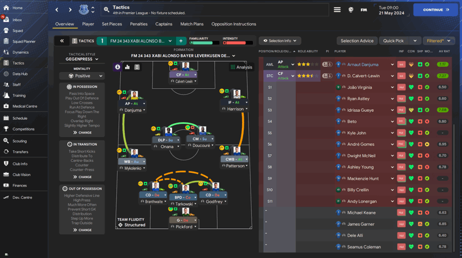The height and width of the screenshot is (258, 462).
Task: Click Quick Pick button
Action: 393,41
